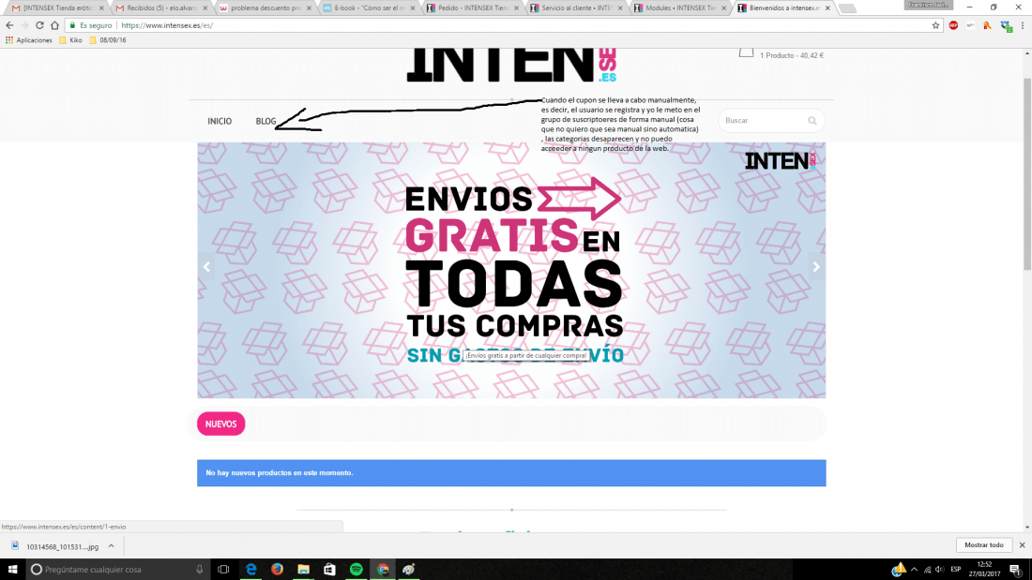Open the browser home page icon
The height and width of the screenshot is (580, 1032).
(54, 25)
